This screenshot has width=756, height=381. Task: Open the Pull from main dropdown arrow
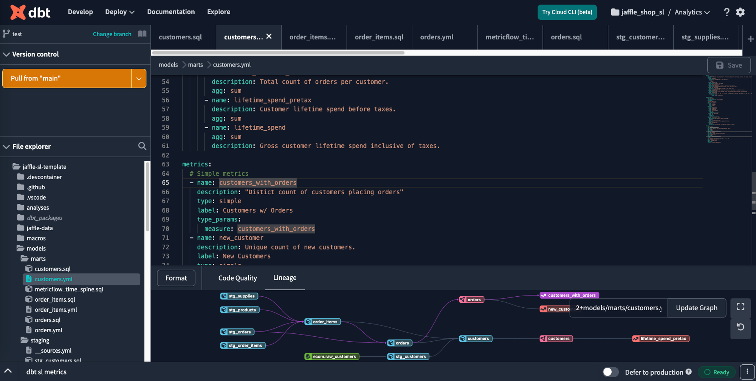pyautogui.click(x=139, y=78)
